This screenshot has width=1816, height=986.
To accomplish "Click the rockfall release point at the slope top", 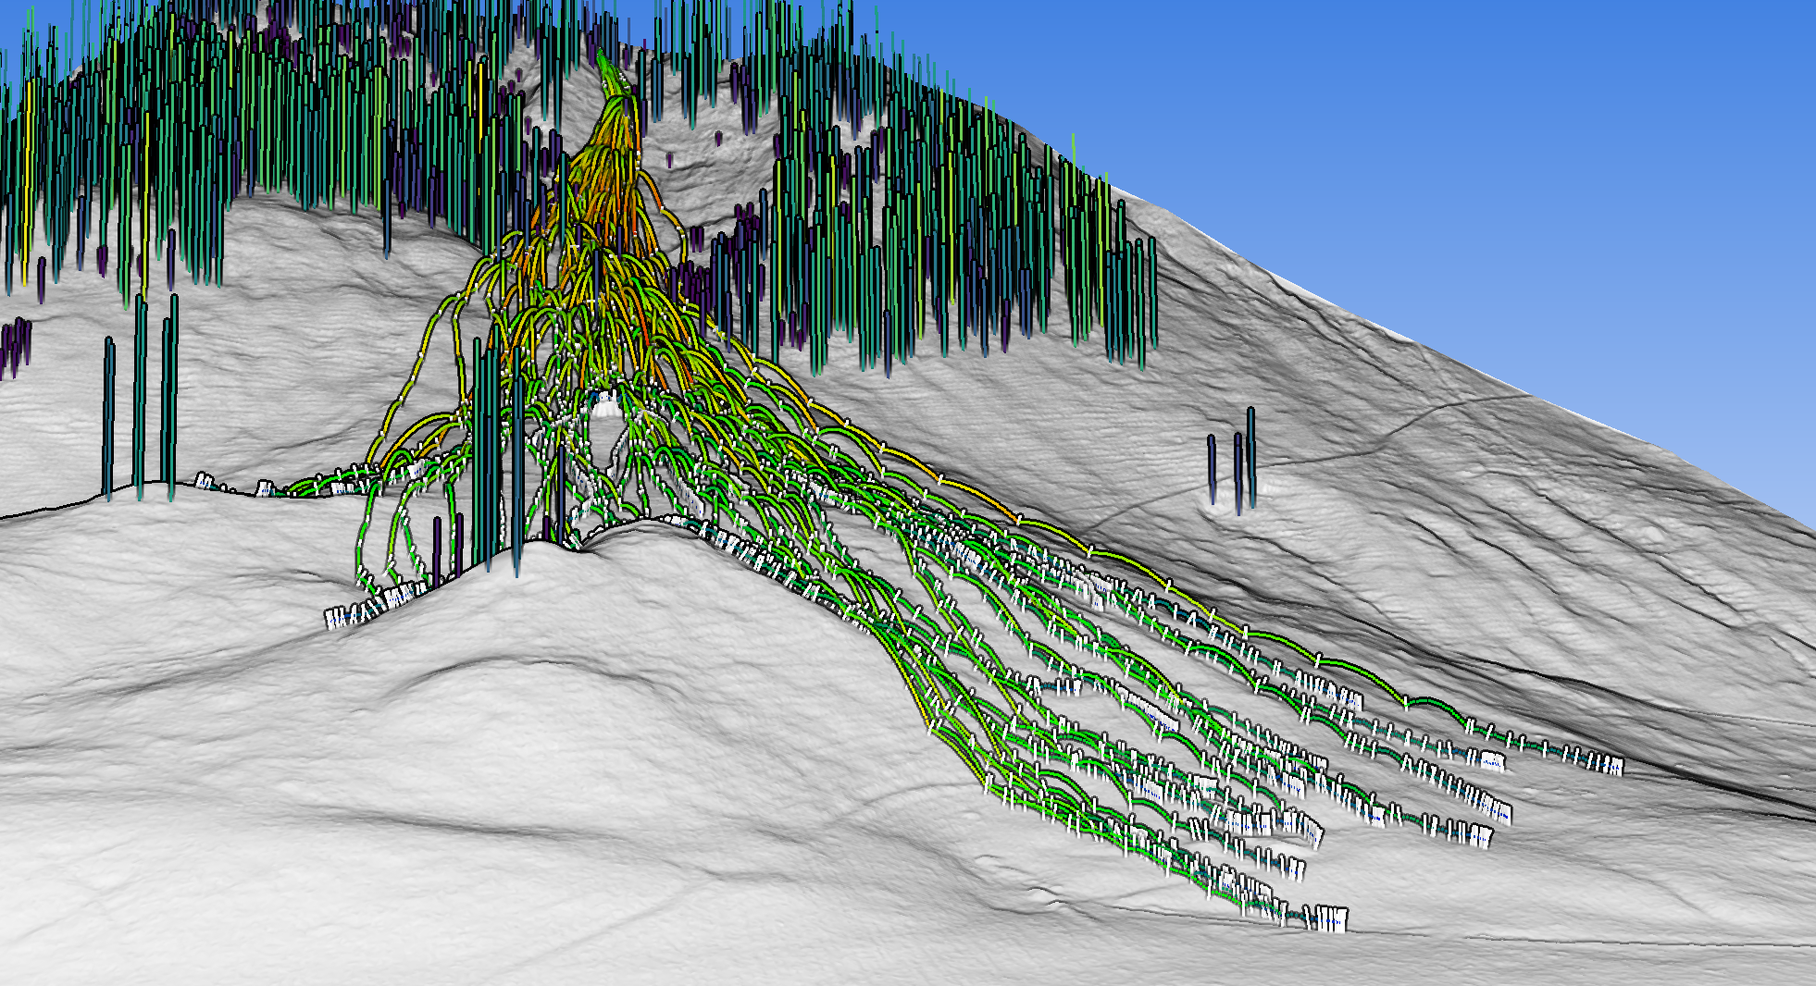I will pos(606,65).
